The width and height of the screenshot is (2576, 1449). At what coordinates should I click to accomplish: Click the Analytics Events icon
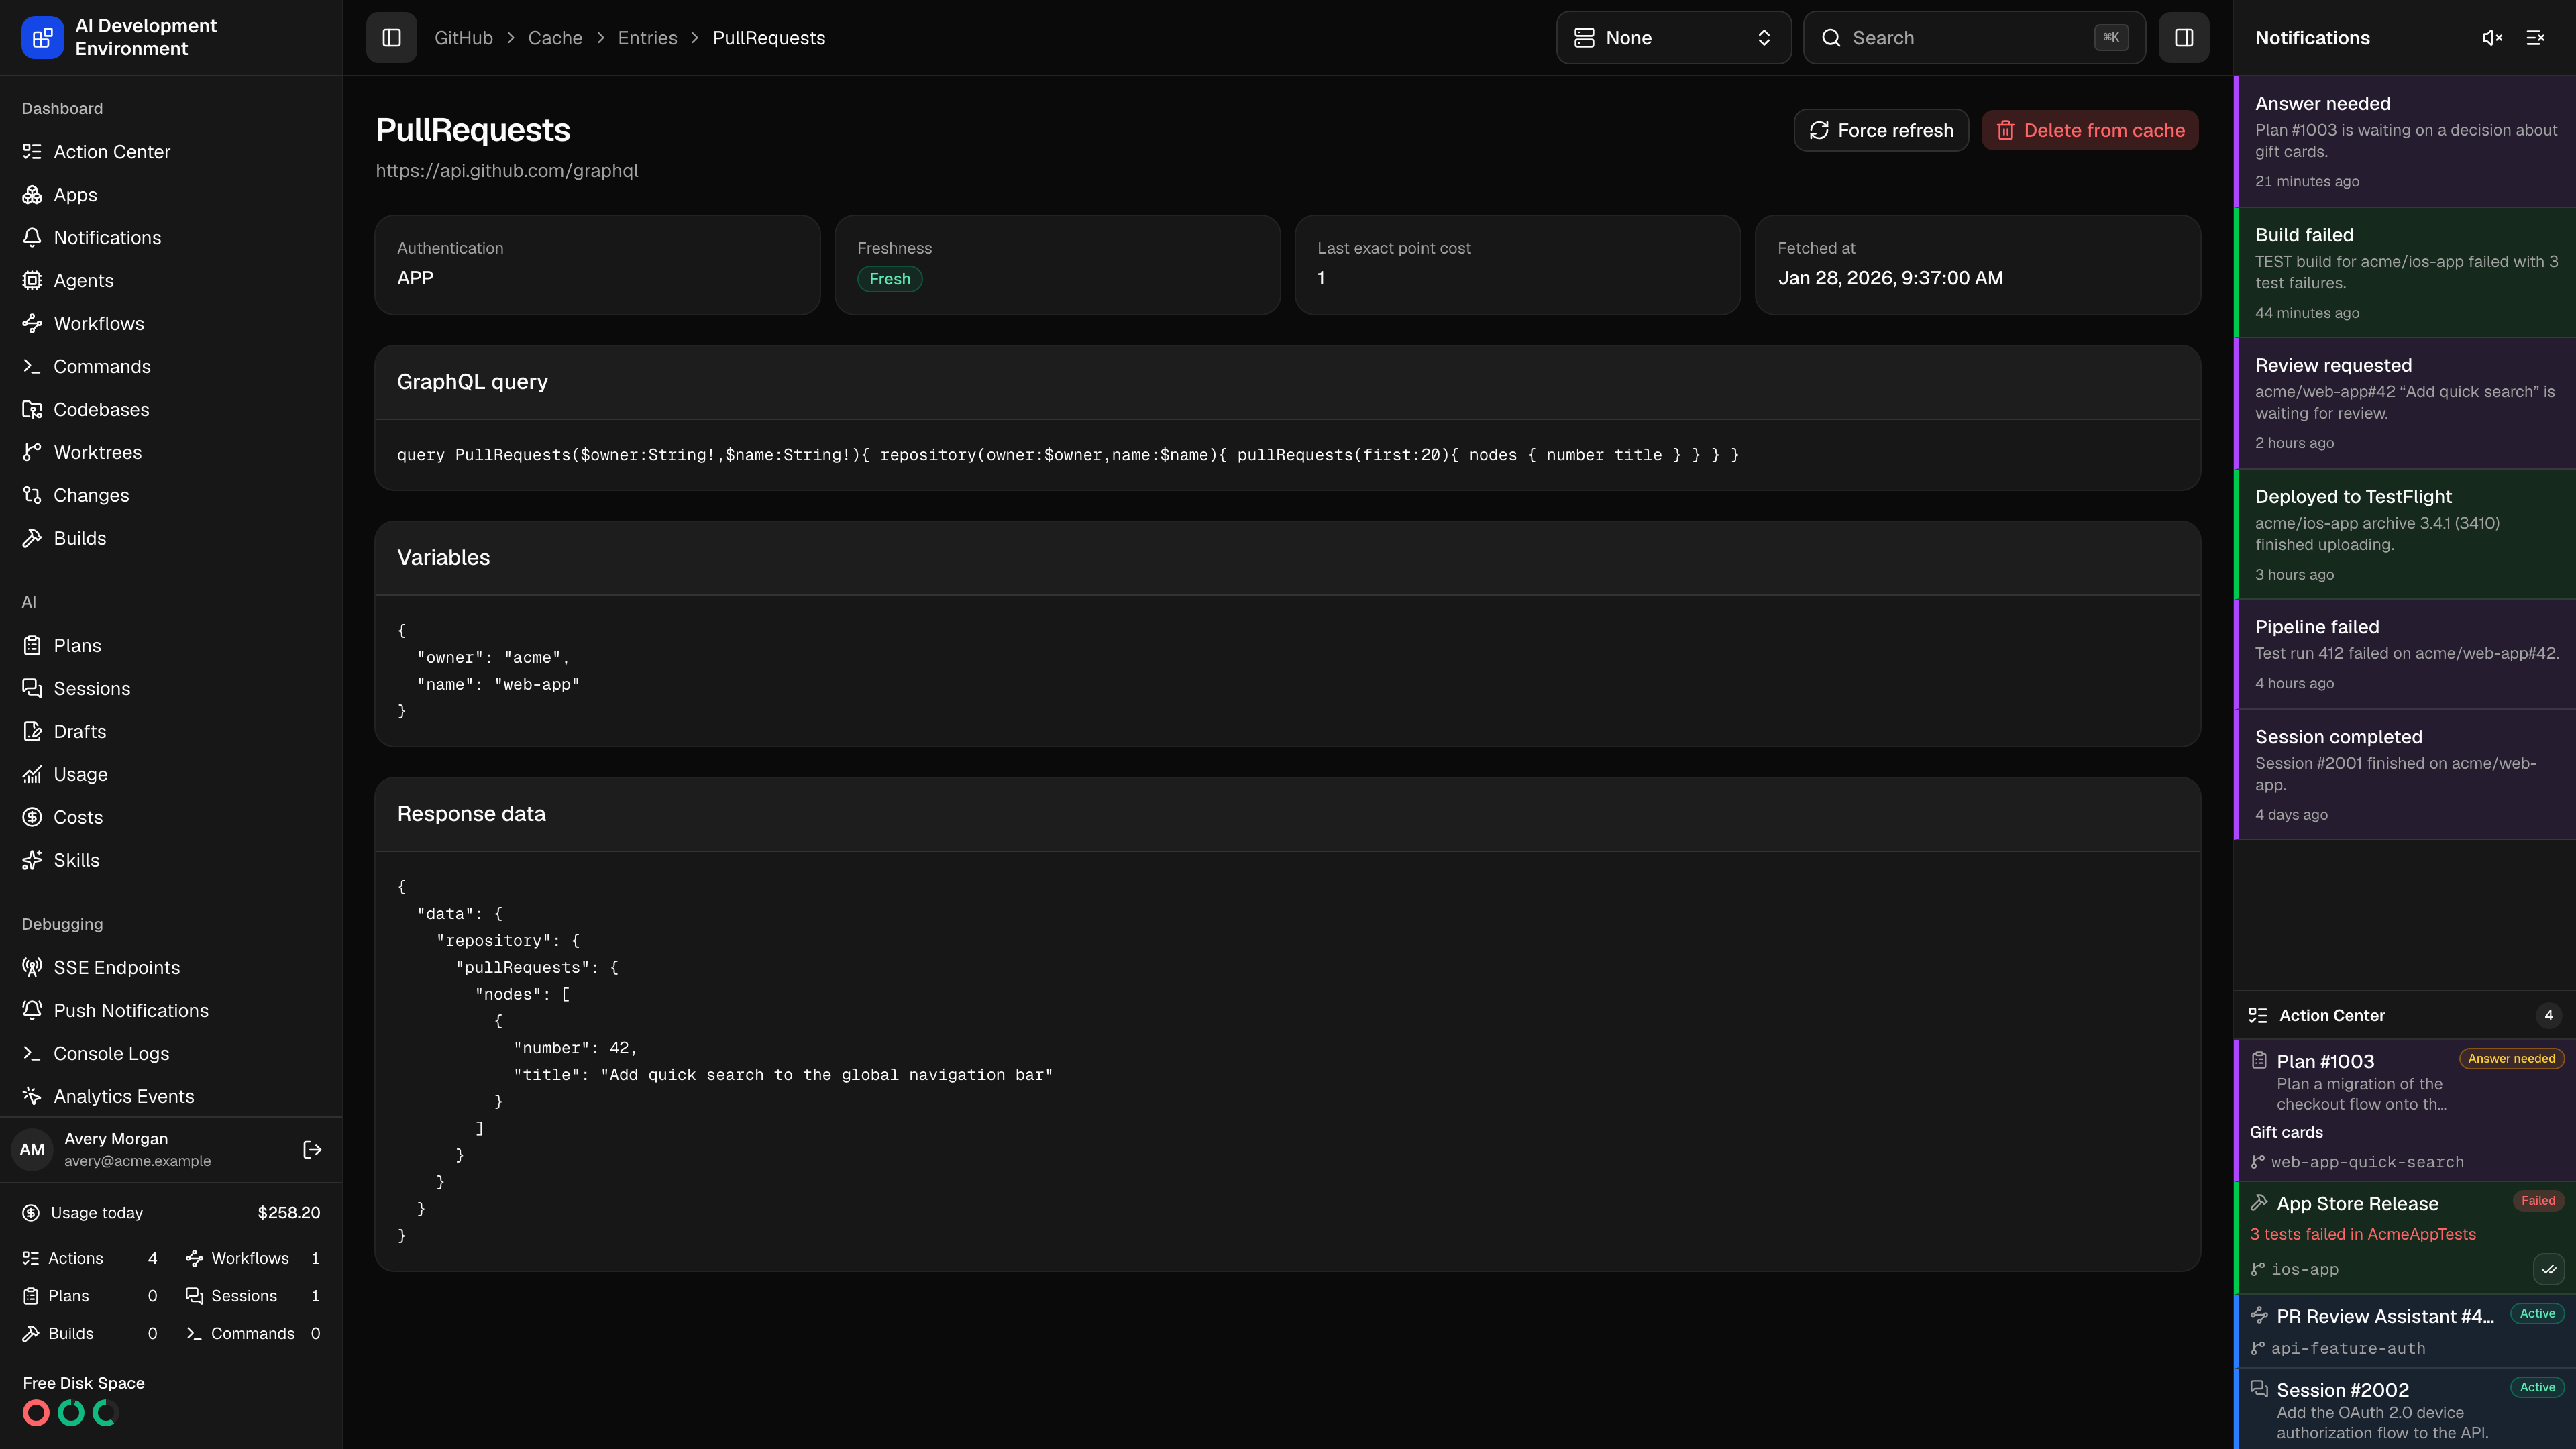32,1097
